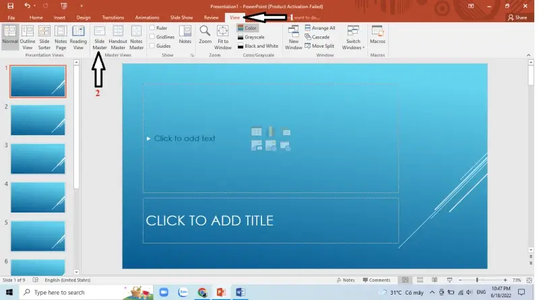
Task: Open the Zoom dialog icon
Action: click(x=205, y=37)
